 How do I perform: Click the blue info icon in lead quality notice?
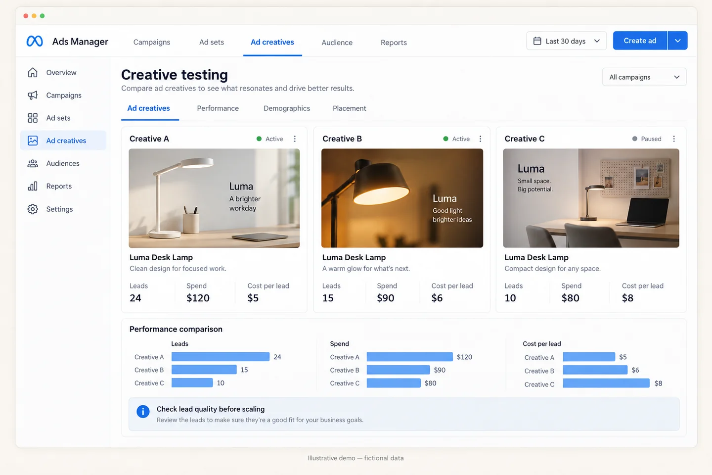coord(143,412)
